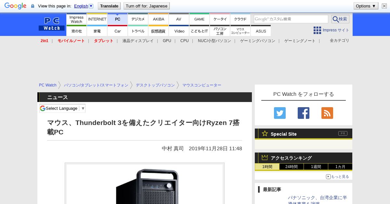Image resolution: width=390 pixels, height=204 pixels.
Task: Open the PC nav tab
Action: coord(118,19)
